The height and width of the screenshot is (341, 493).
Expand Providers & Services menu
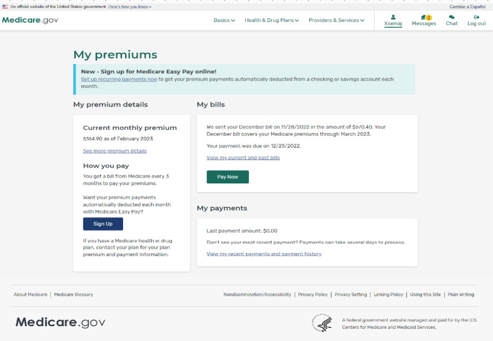(x=336, y=20)
